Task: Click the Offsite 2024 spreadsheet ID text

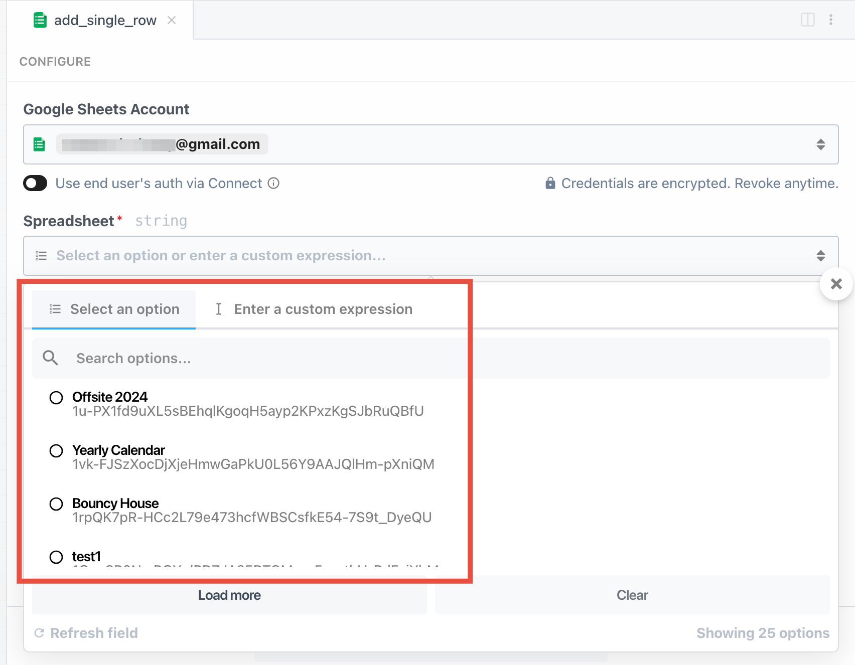Action: pos(248,411)
